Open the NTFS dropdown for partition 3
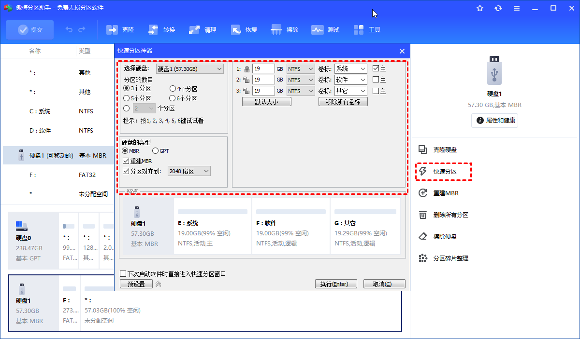This screenshot has height=339, width=580. pyautogui.click(x=301, y=91)
